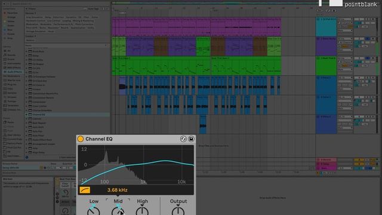Toggle the Channel EQ device activator
Image resolution: width=382 pixels, height=215 pixels.
[x=80, y=139]
